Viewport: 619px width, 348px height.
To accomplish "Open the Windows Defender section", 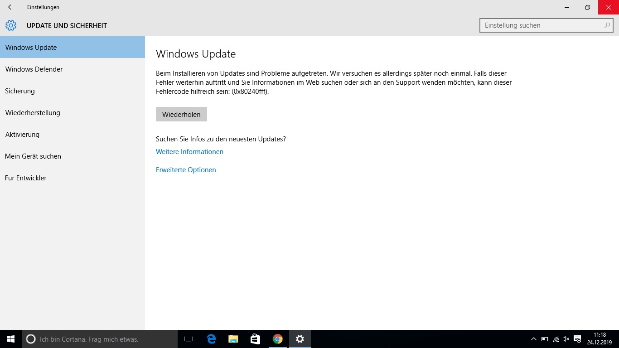I will pyautogui.click(x=73, y=69).
